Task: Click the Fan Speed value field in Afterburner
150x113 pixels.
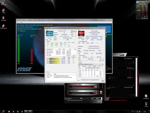Action: [96, 93]
